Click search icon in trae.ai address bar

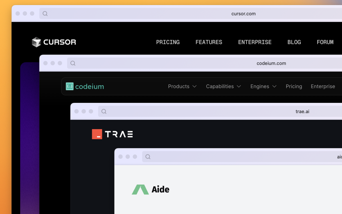[104, 111]
